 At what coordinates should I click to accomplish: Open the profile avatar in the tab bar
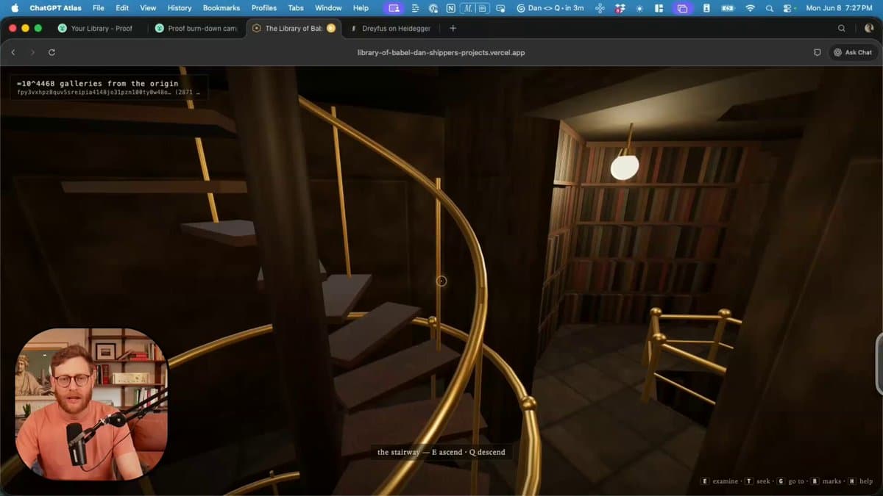869,28
